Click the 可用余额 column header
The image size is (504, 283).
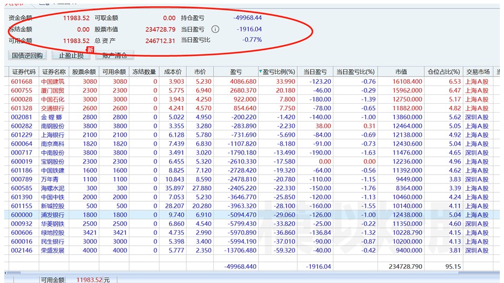114,72
